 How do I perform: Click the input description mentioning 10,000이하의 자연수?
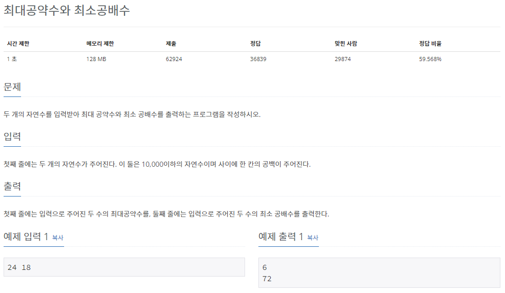tap(157, 164)
